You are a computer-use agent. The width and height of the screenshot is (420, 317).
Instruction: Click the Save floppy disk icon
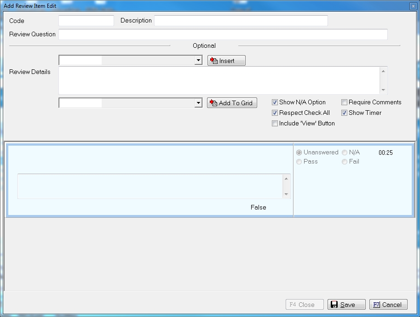tap(334, 305)
